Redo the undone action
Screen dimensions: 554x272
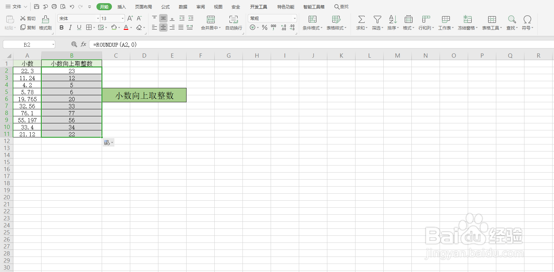[81, 7]
